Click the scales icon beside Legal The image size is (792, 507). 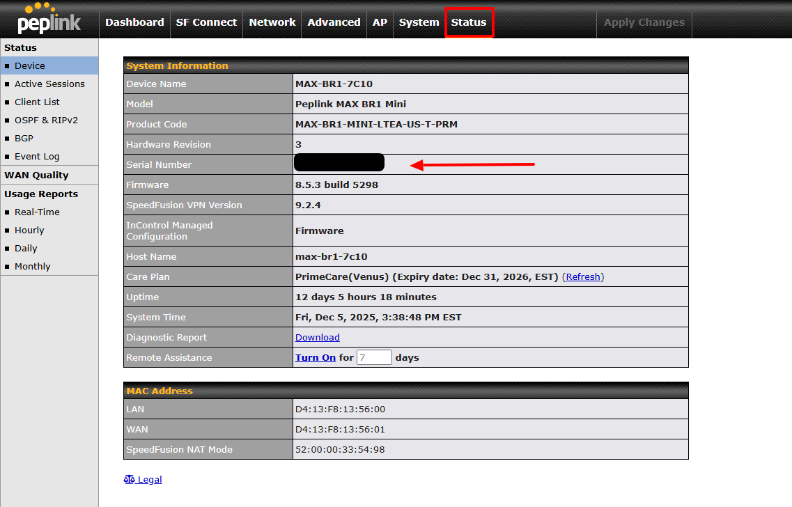pyautogui.click(x=130, y=479)
